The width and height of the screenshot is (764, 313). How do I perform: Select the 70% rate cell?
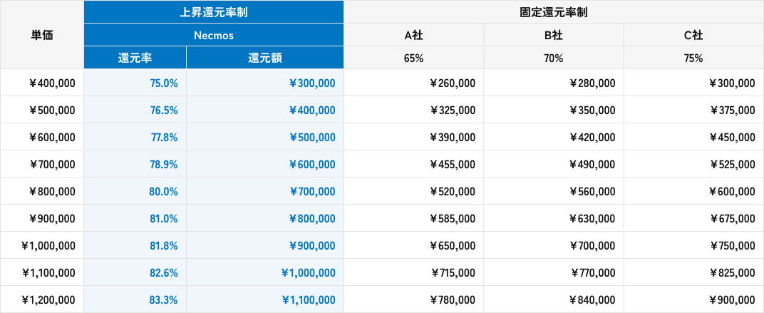click(554, 58)
